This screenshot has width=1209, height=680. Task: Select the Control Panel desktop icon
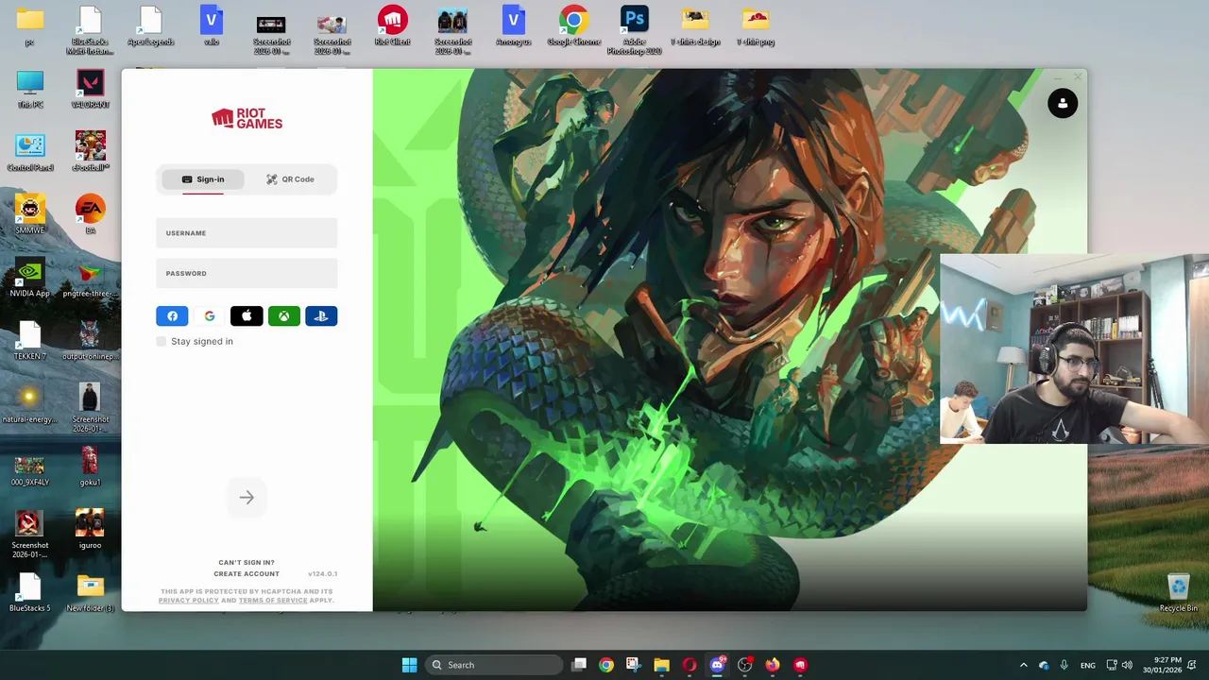(29, 152)
